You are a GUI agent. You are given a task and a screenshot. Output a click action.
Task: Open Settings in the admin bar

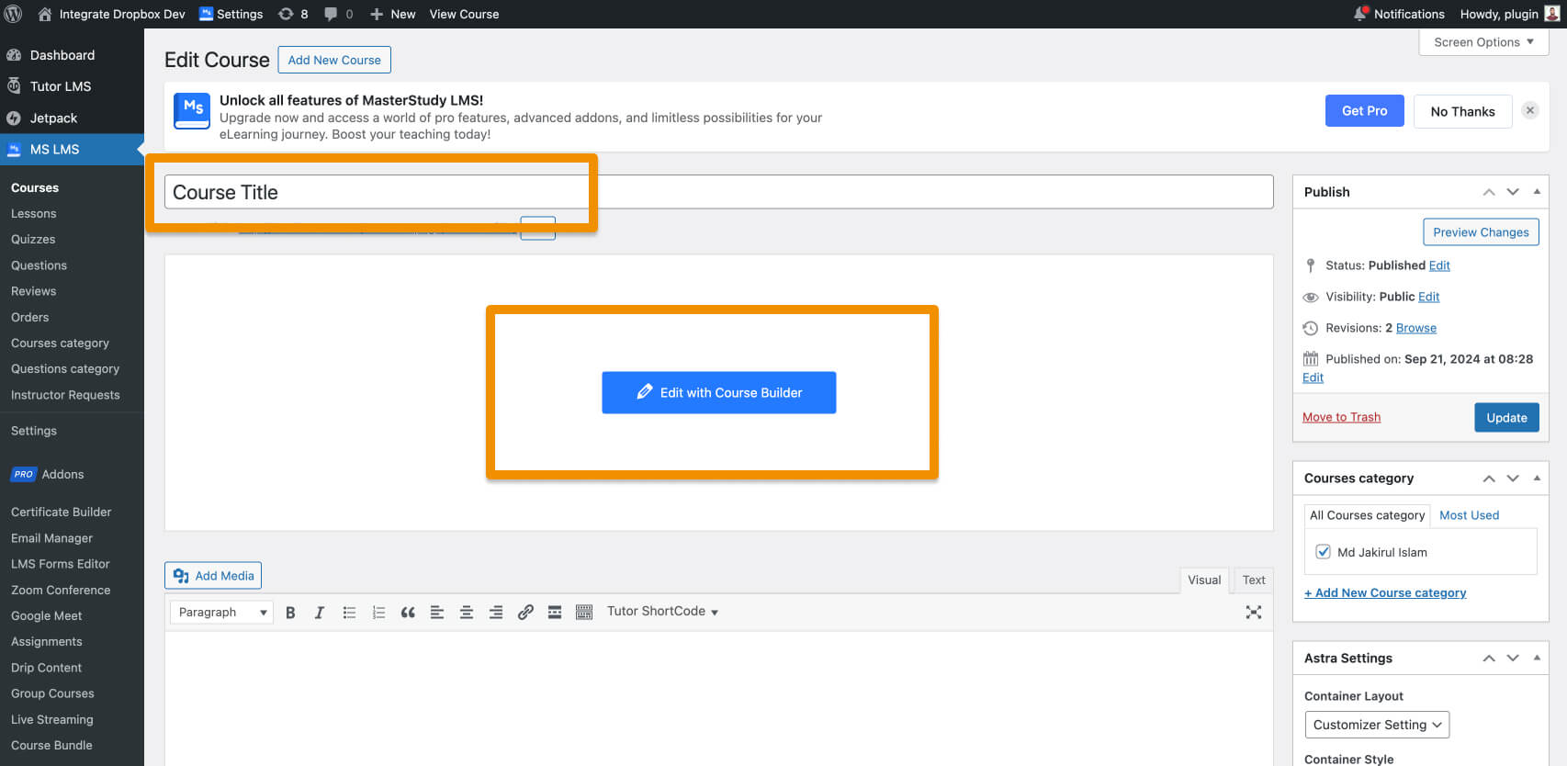231,14
